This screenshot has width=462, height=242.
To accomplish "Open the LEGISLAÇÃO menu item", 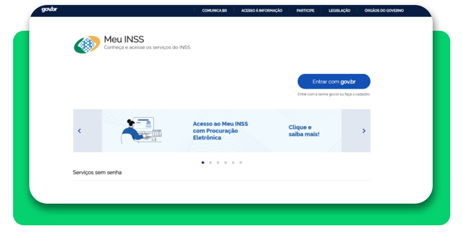I will 339,11.
